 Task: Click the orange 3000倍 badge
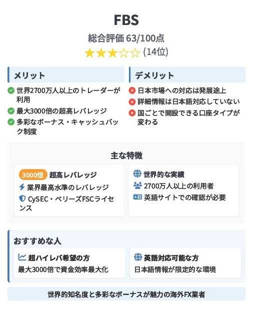tap(33, 175)
